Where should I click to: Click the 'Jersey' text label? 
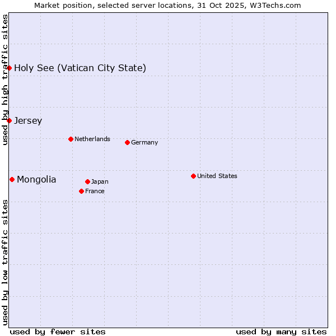click(x=28, y=121)
